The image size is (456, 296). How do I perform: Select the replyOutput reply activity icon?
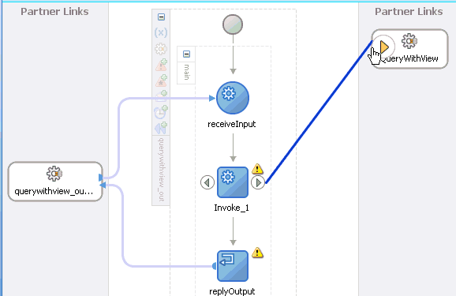click(233, 266)
